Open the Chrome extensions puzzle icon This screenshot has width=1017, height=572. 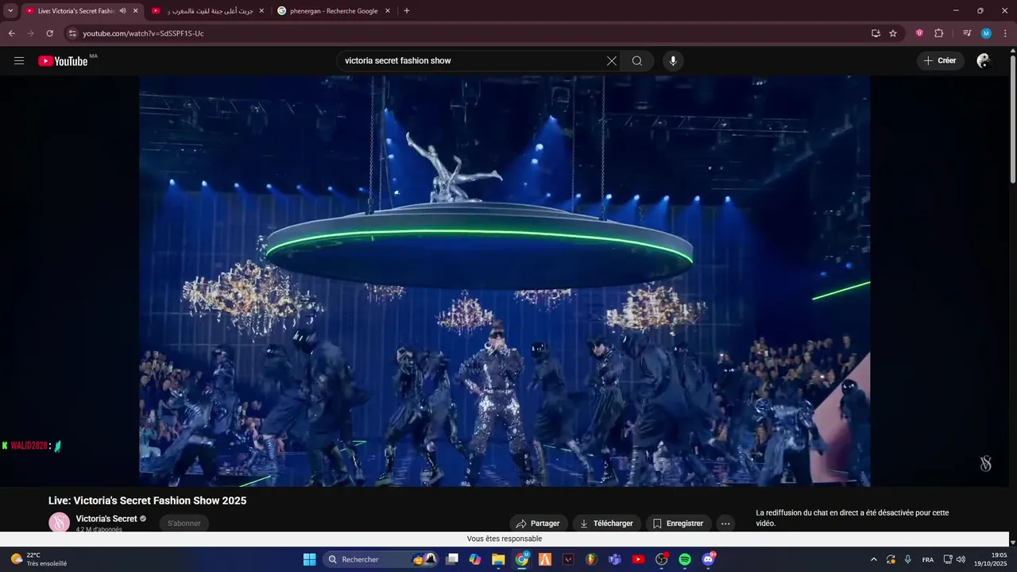click(x=939, y=33)
